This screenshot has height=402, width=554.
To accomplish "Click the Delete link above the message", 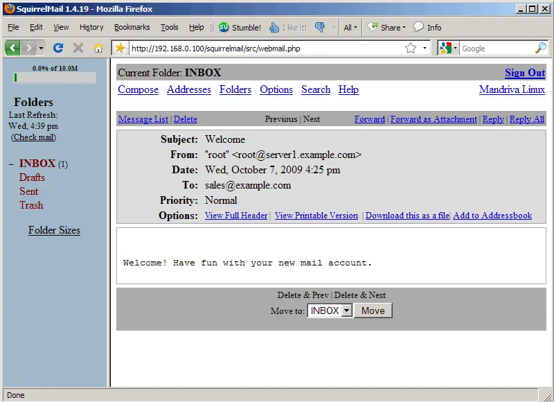I will point(186,119).
